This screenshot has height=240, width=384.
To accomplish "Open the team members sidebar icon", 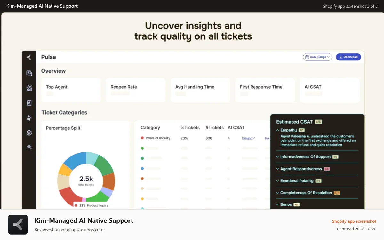I will click(29, 147).
